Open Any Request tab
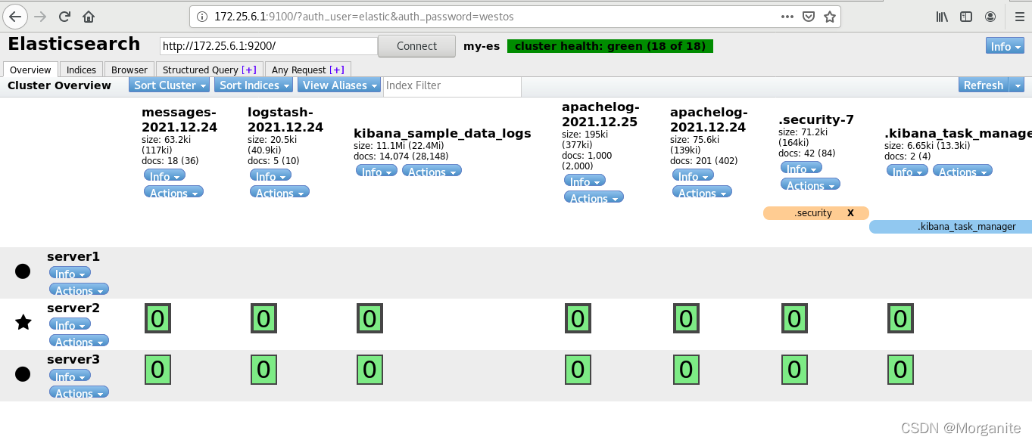Image resolution: width=1032 pixels, height=443 pixels. (307, 70)
